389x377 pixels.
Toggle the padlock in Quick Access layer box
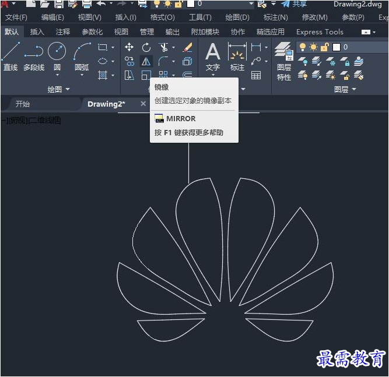pos(178,4)
